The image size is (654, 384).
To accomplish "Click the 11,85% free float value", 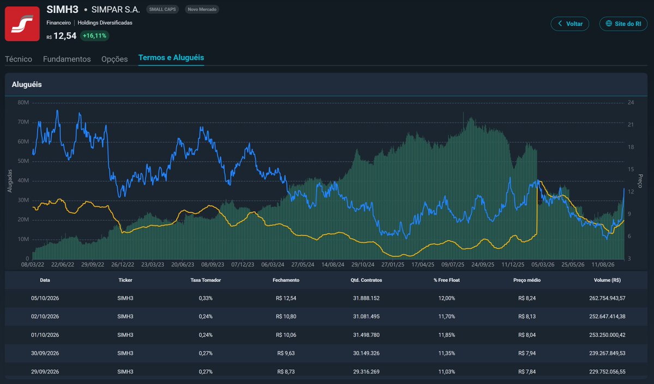I will (x=446, y=335).
